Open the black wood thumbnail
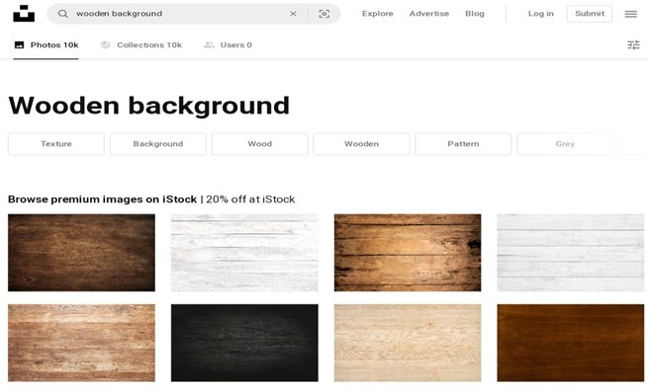This screenshot has width=648, height=390. (x=244, y=343)
